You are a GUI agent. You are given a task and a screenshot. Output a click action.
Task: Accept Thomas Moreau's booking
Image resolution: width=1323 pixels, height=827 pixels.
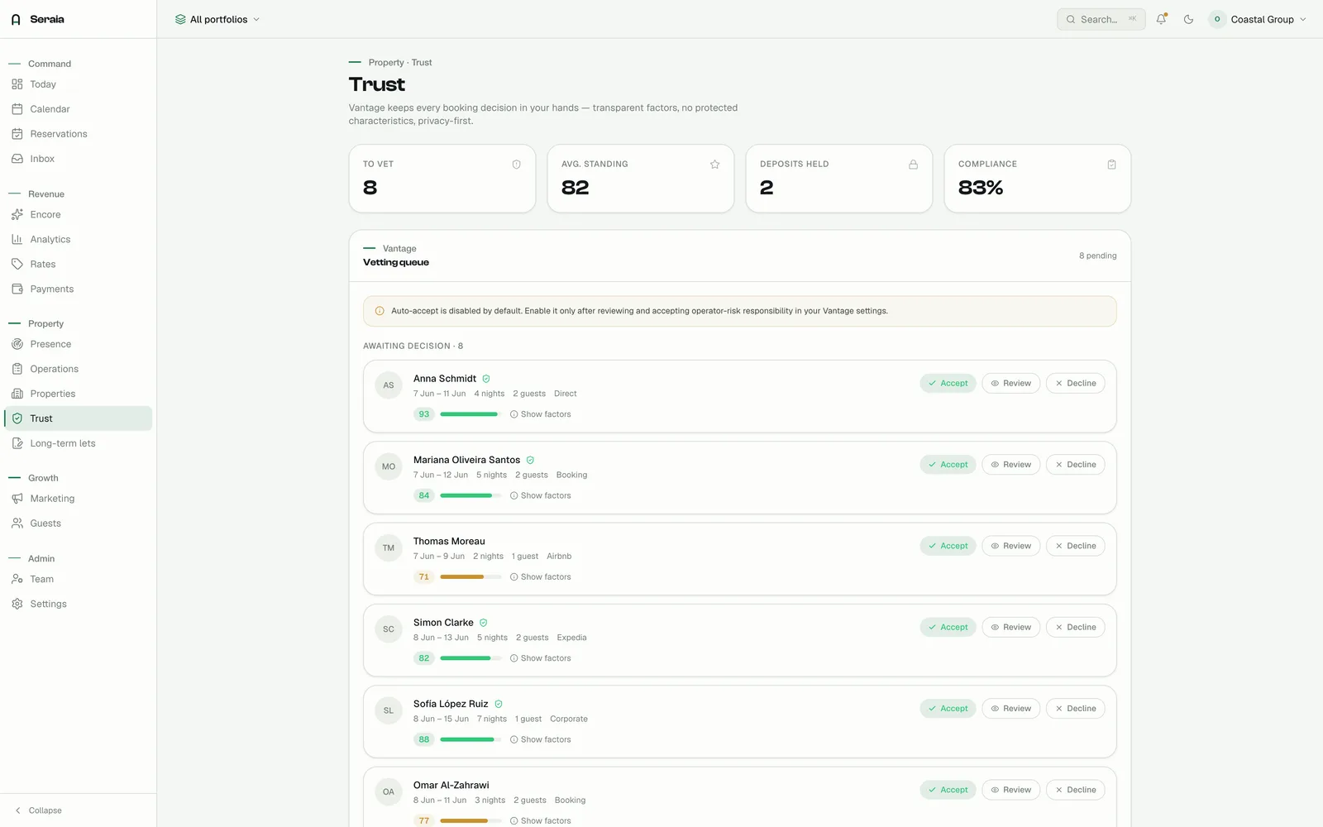click(948, 546)
